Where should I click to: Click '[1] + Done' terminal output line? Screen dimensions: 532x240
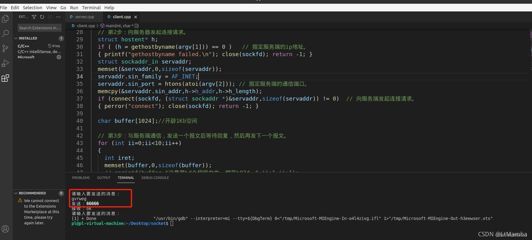(84, 218)
